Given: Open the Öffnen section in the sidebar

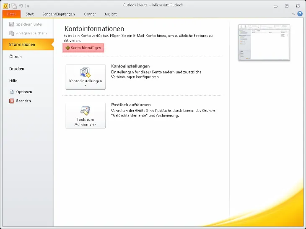Looking at the screenshot, I should click(16, 57).
